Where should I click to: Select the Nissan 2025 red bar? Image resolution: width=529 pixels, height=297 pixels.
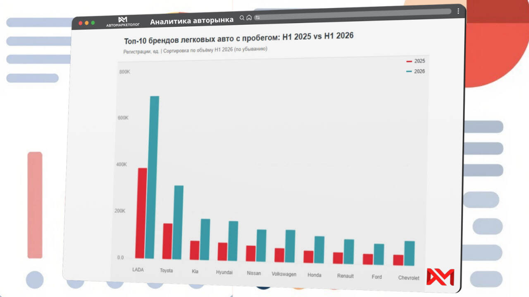tap(251, 254)
